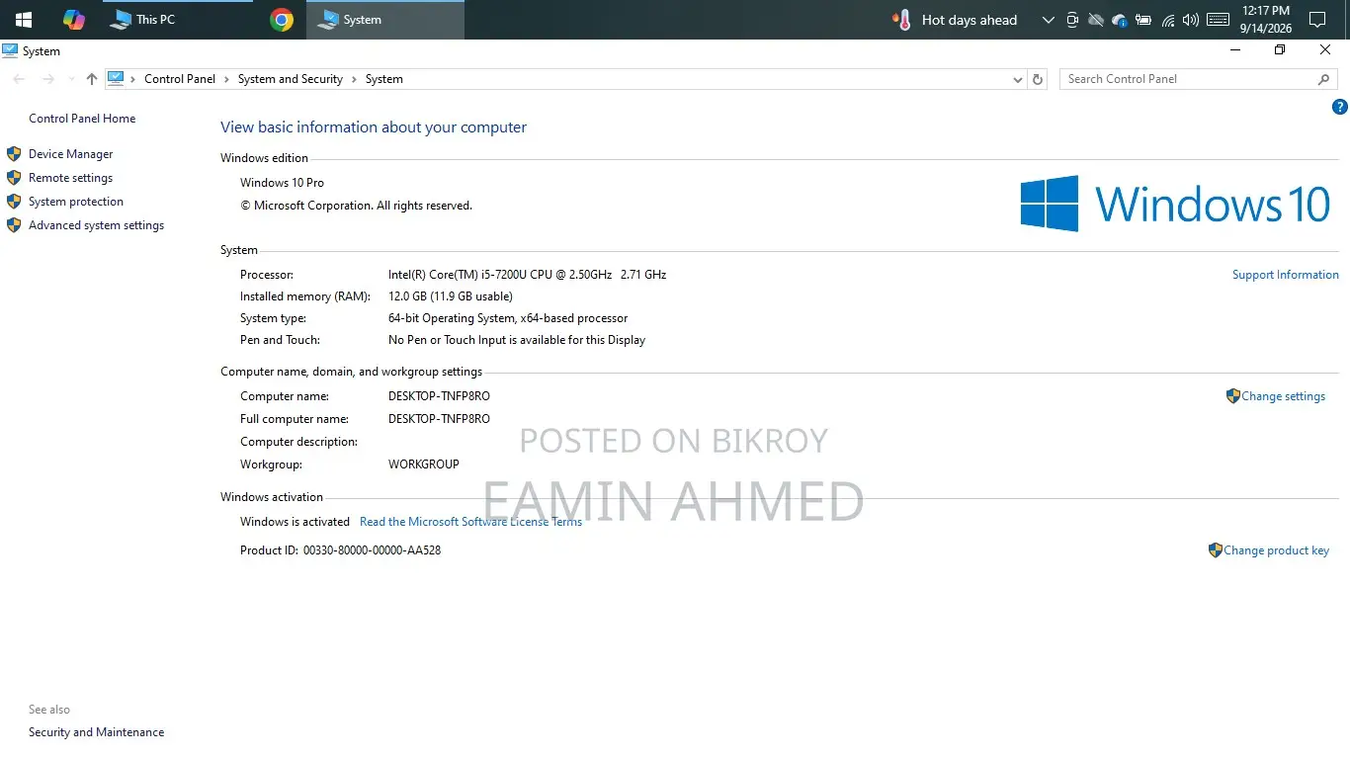
Task: Select Control Panel in the breadcrumb
Action: pyautogui.click(x=180, y=79)
